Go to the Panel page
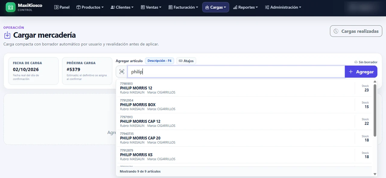Screen dimensions: 386x178 click(x=62, y=7)
